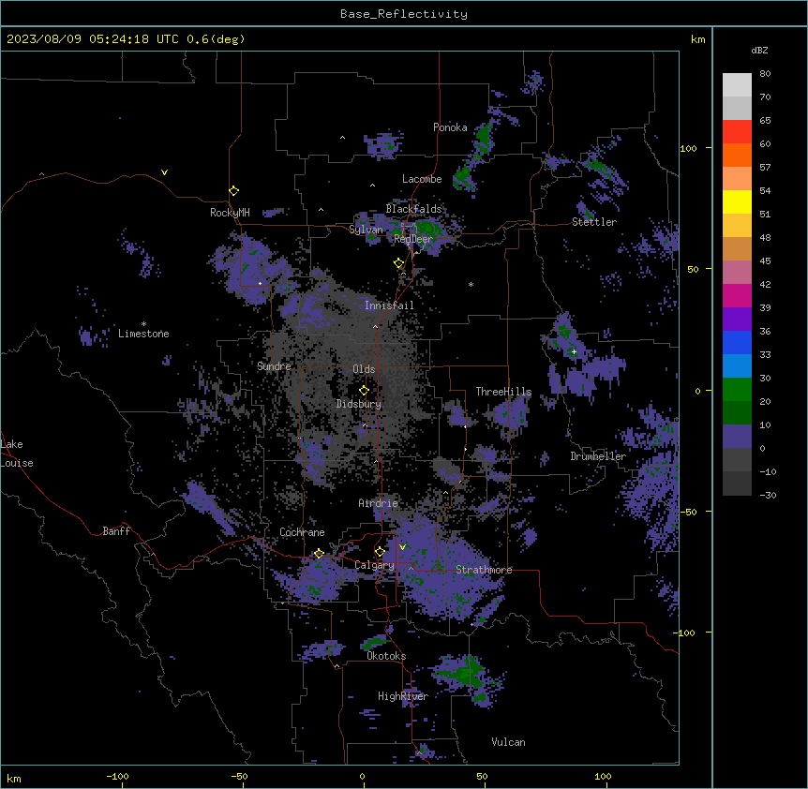Click the white caret marker left of Ponoka

coord(343,138)
